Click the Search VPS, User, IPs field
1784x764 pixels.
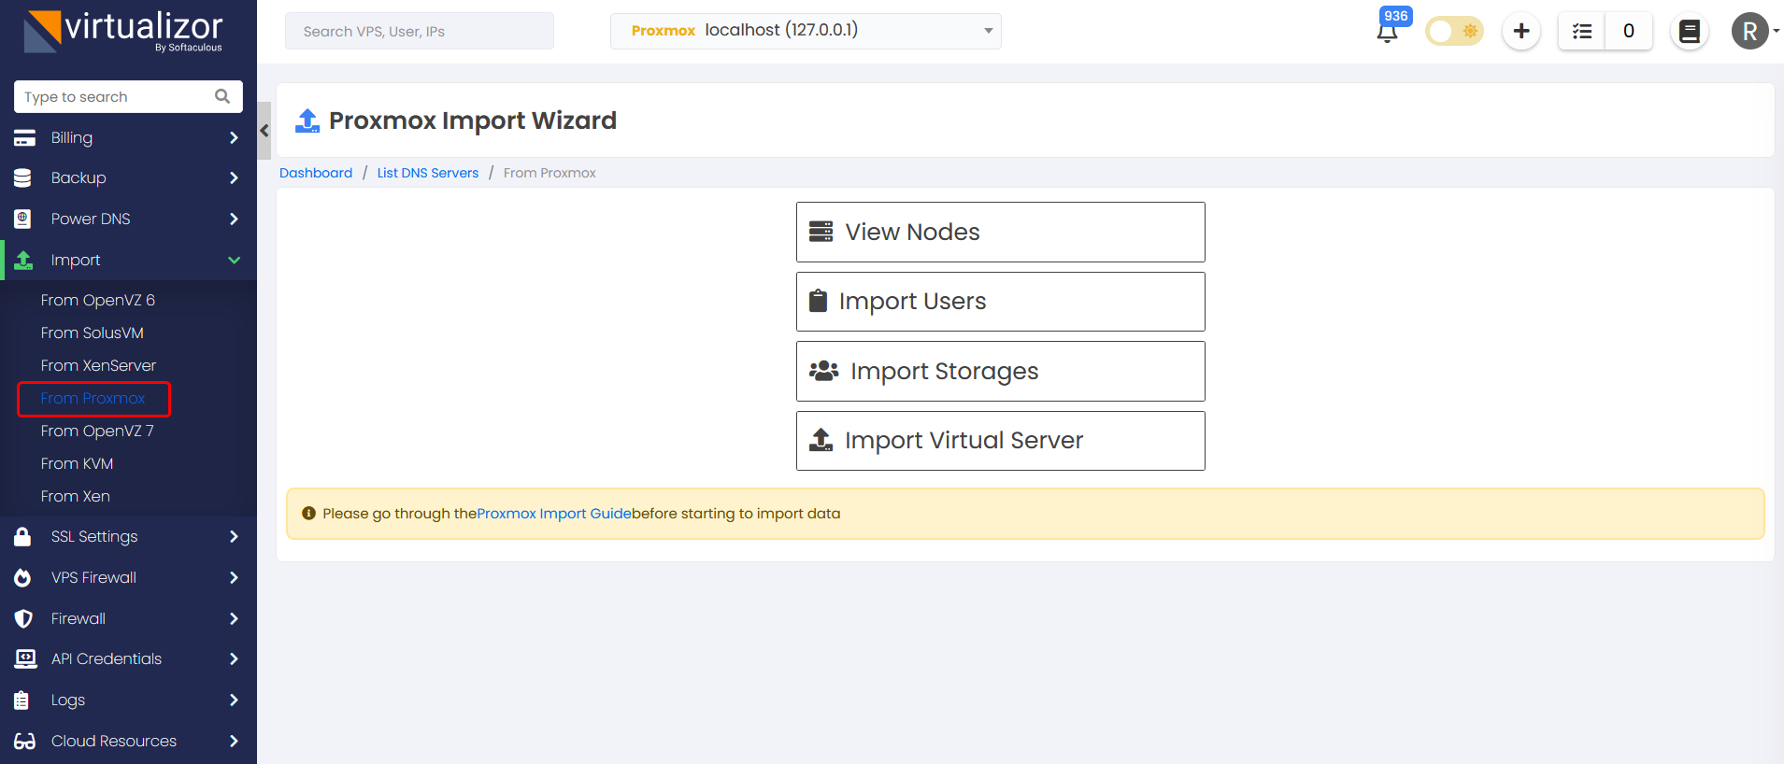[x=420, y=31]
